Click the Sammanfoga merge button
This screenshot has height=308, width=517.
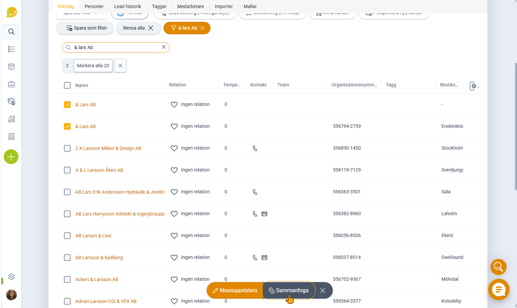289,290
